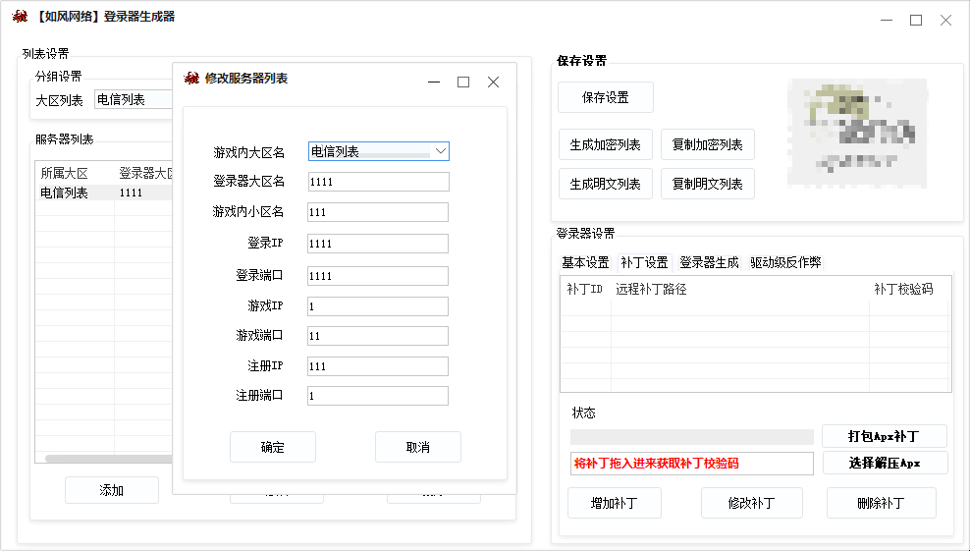Cancel the dialog with 取消
This screenshot has width=970, height=551.
[x=417, y=447]
